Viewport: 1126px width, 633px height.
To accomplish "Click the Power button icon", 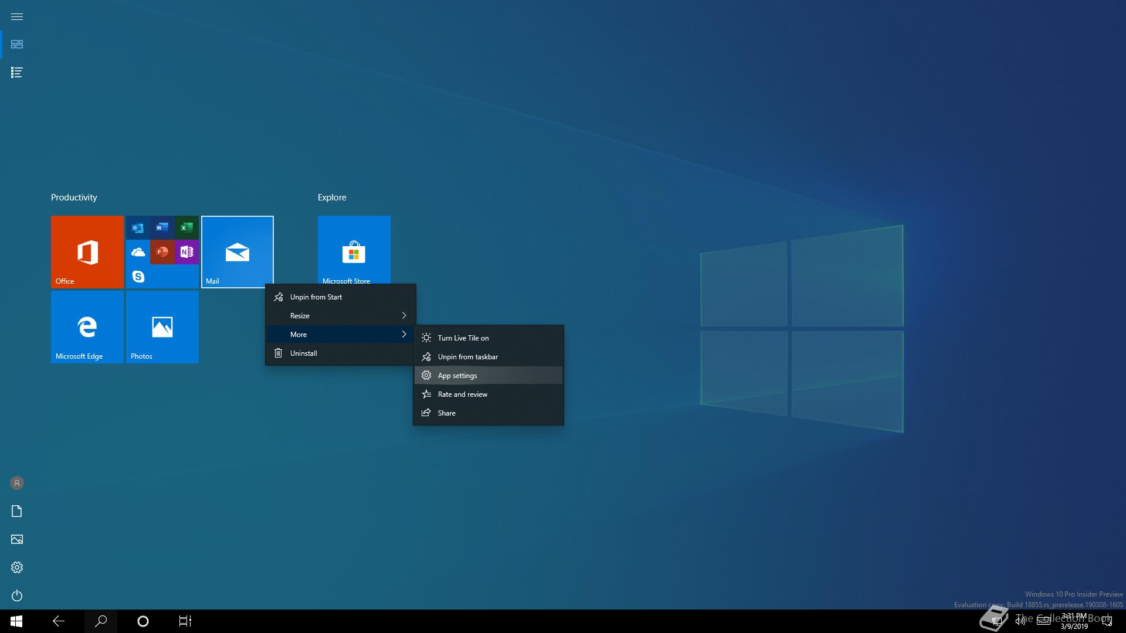I will [x=17, y=595].
